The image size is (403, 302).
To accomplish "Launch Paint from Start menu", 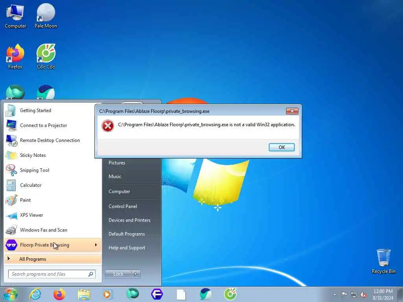I will coord(53,200).
